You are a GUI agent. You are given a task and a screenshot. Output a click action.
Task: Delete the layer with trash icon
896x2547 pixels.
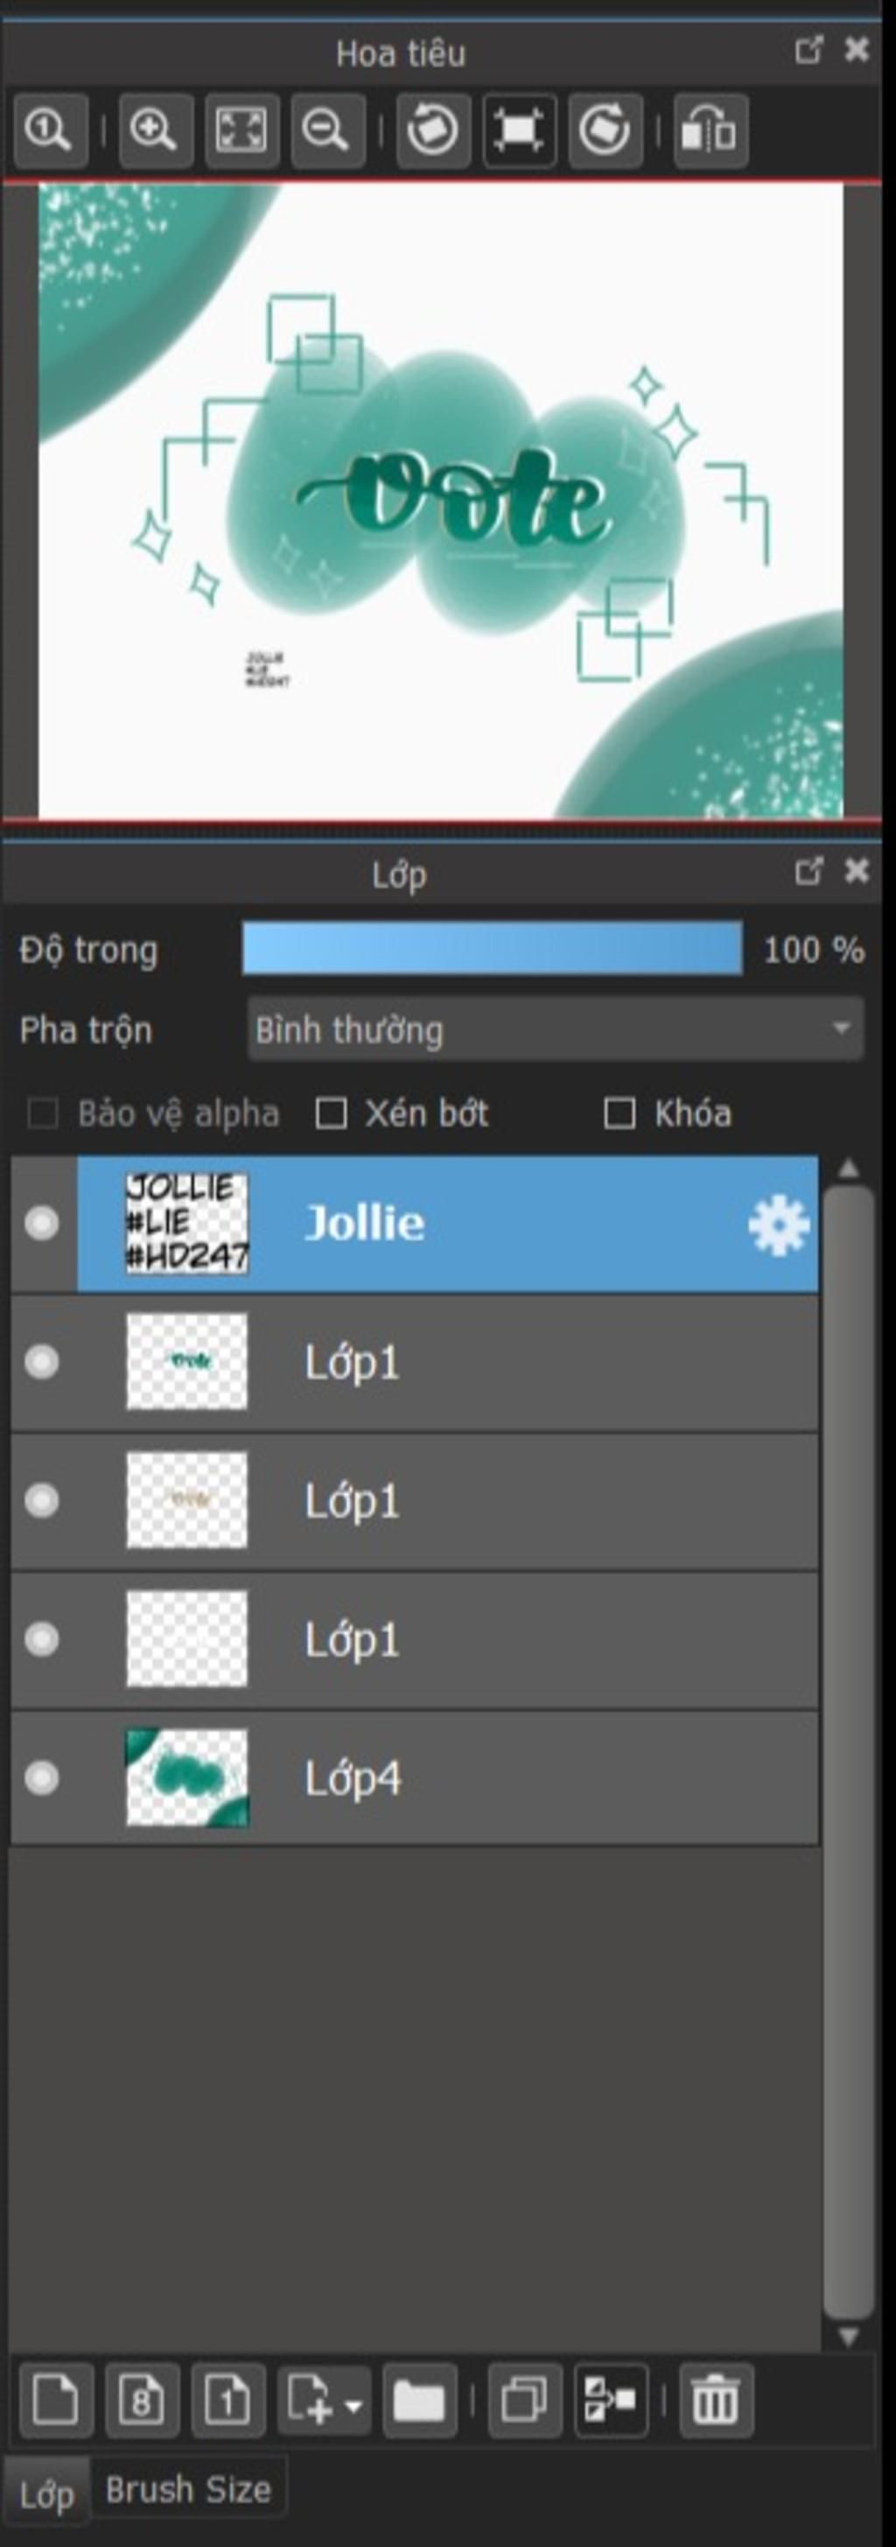[716, 2400]
